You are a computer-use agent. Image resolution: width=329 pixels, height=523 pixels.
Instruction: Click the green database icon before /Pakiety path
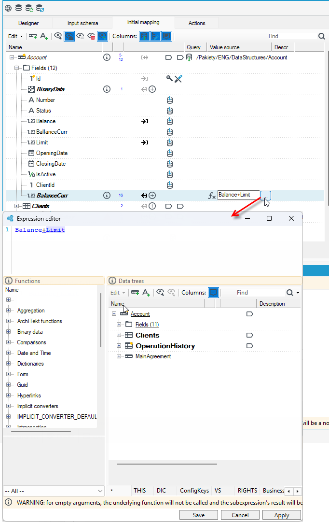pos(189,57)
